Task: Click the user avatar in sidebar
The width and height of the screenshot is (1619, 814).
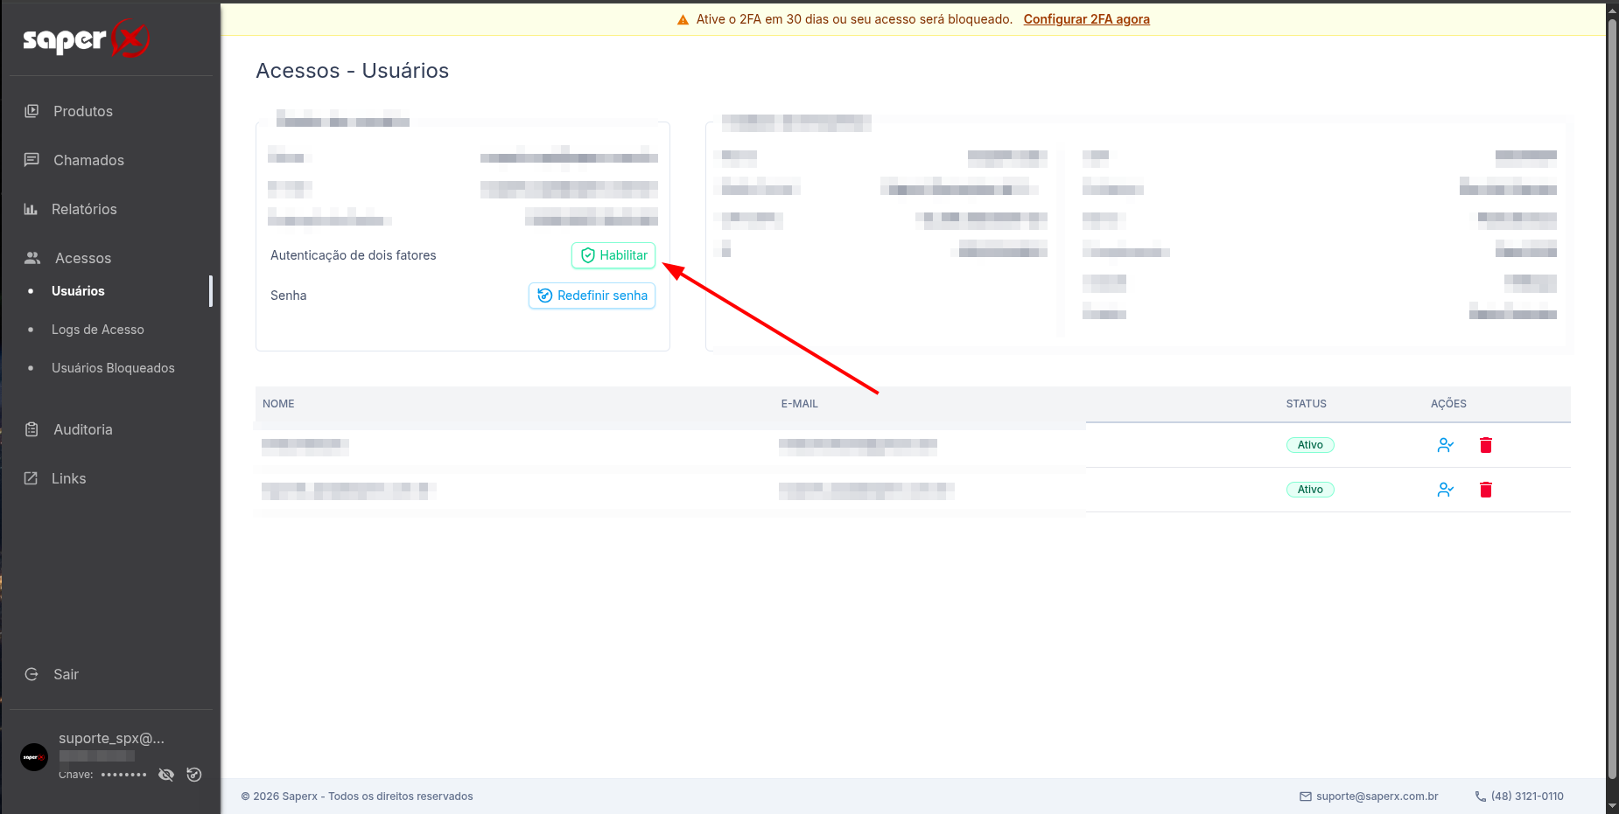Action: [34, 757]
